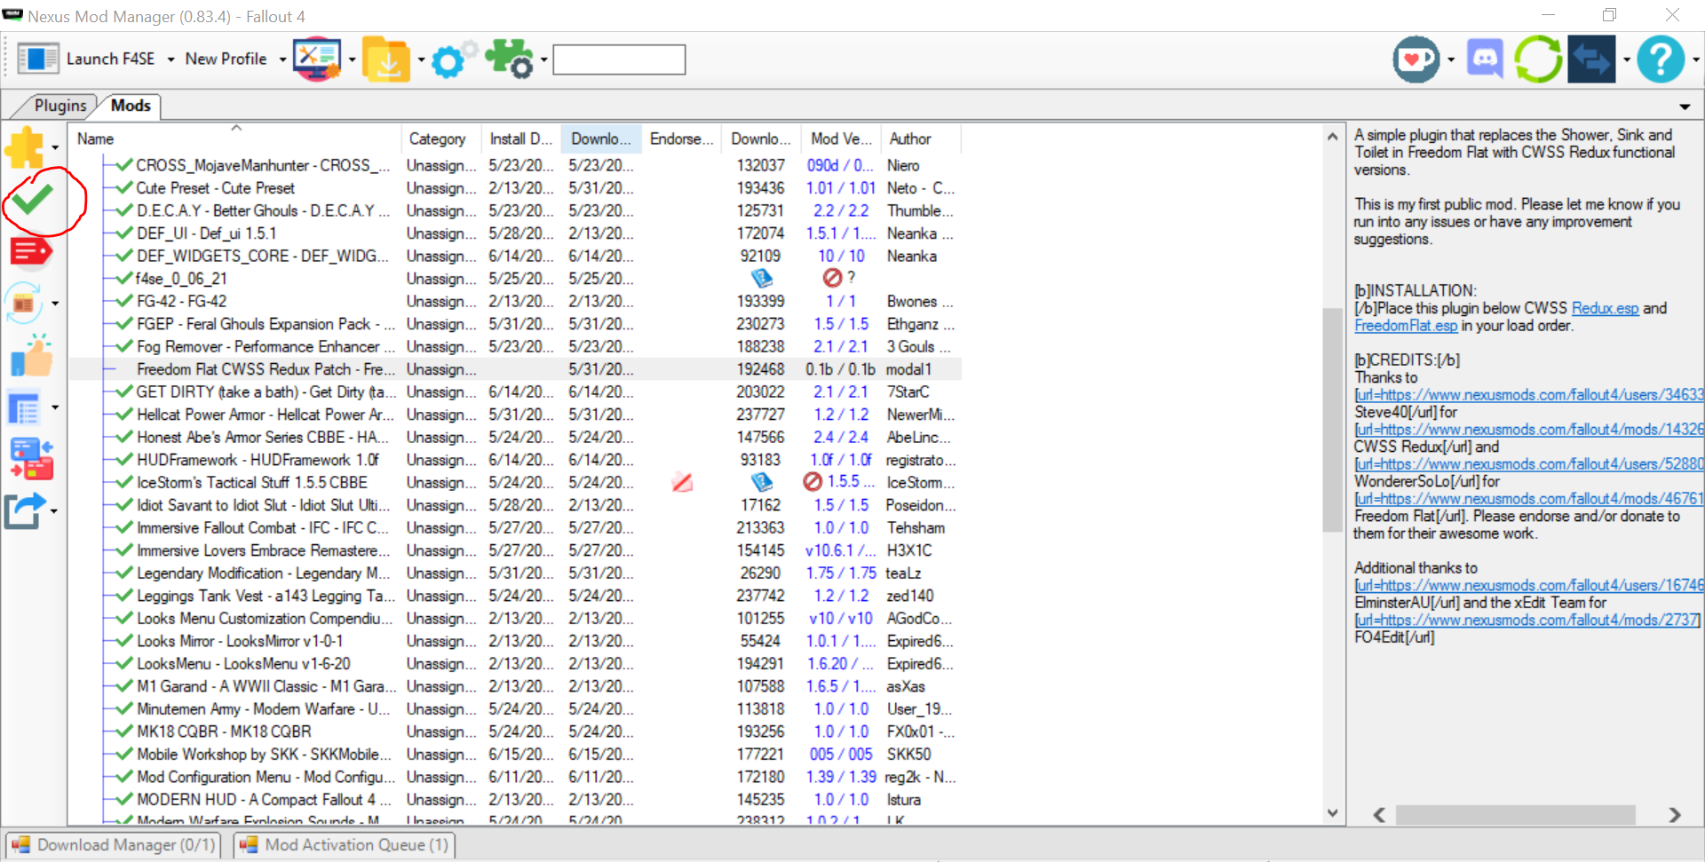
Task: Expand the dropdown beside the green puzzle gear icon
Action: [543, 60]
